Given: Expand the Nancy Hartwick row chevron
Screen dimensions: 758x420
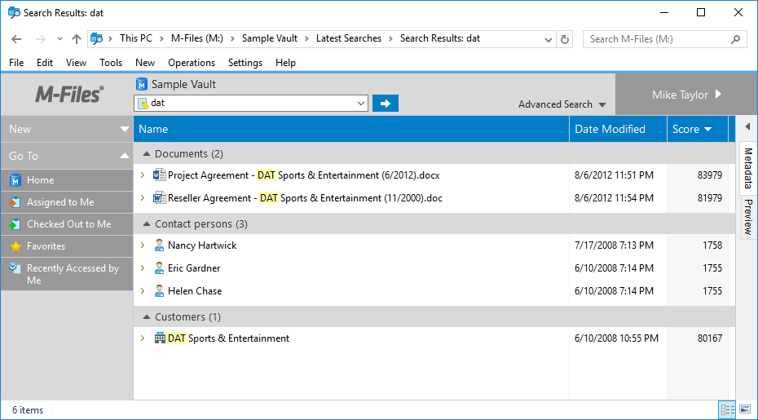Looking at the screenshot, I should 143,245.
